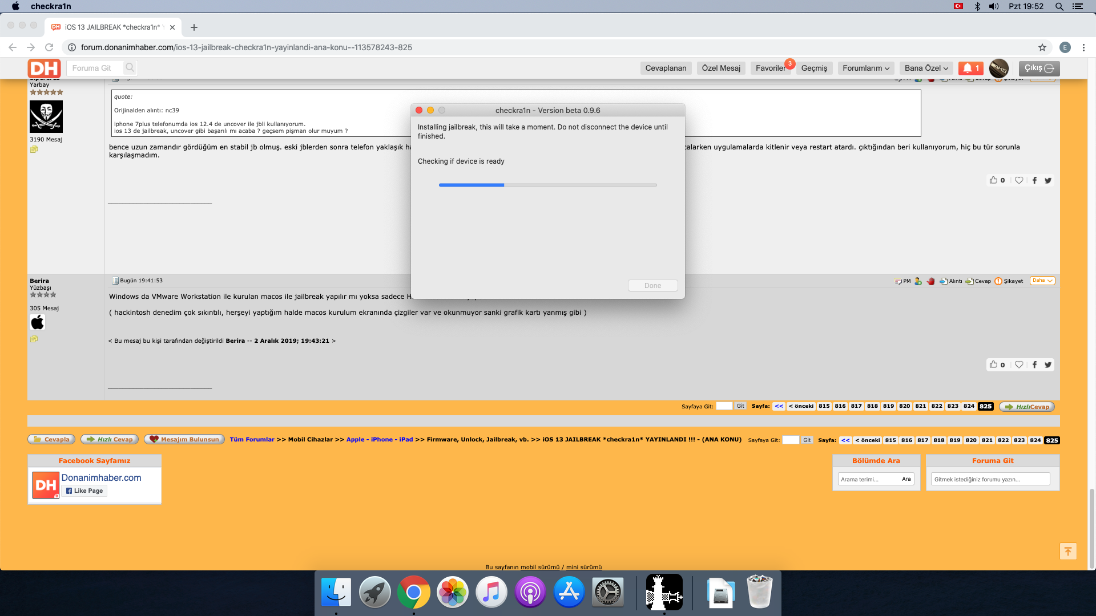Open Google Chrome from the dock
Viewport: 1096px width, 616px height.
tap(414, 593)
